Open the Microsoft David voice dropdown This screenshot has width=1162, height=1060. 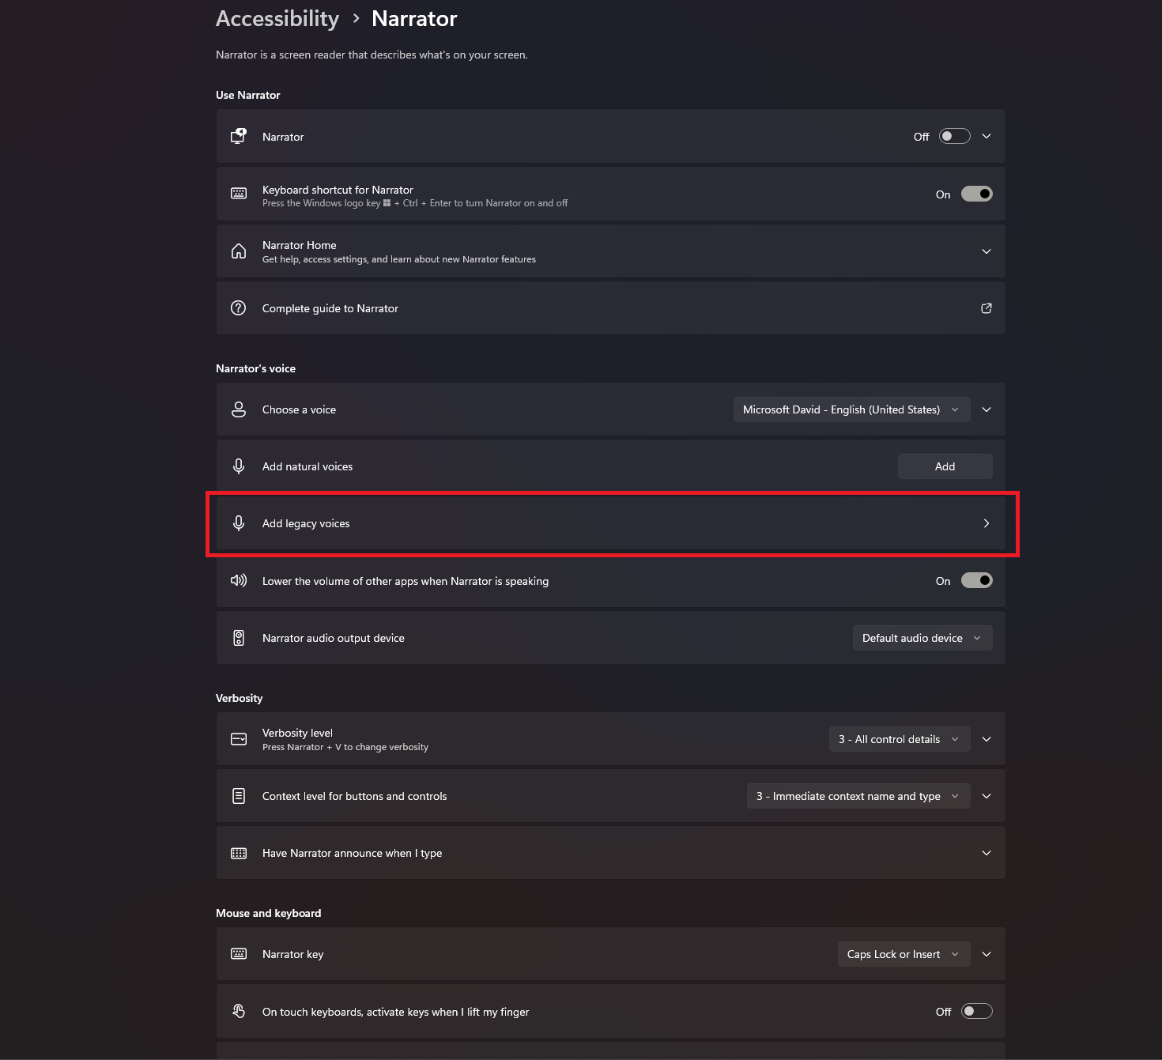pyautogui.click(x=851, y=409)
